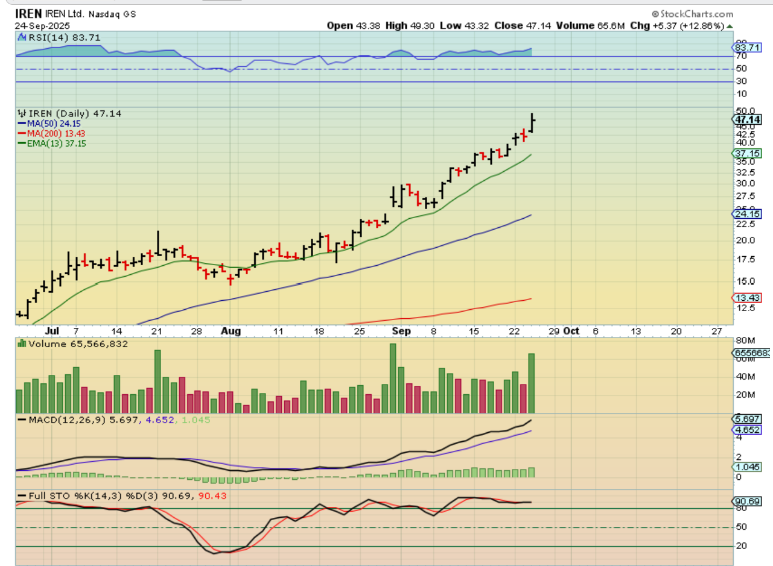
Task: Click the 47.14 last price tag on right axis
Action: tap(745, 119)
